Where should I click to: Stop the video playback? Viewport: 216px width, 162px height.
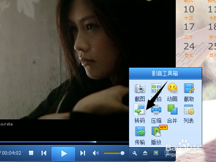coord(31,153)
